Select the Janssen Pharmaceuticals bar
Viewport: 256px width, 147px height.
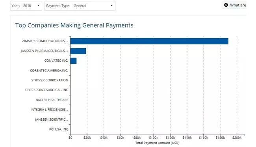78,51
